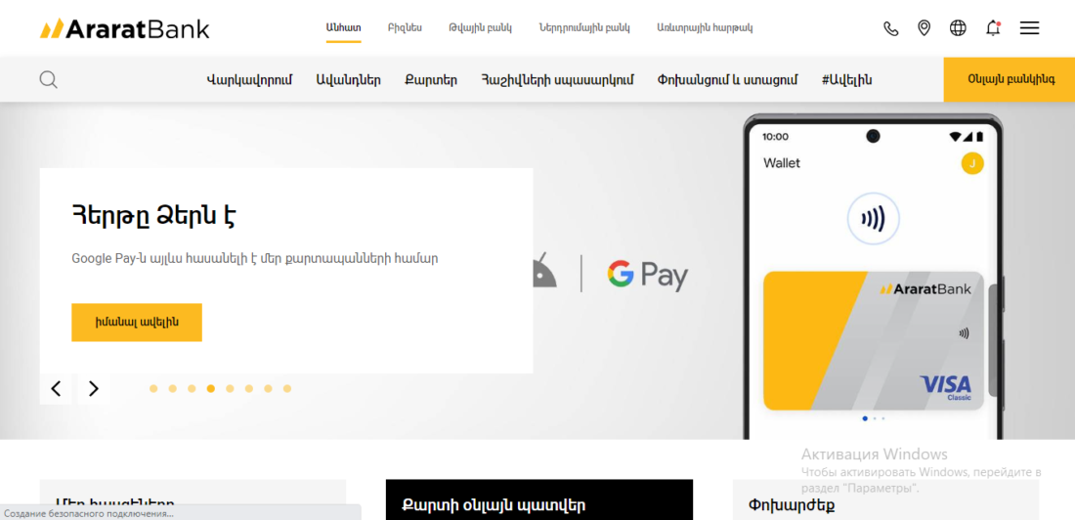The width and height of the screenshot is (1075, 520).
Task: Open the Փոխանցում և ստացում menu
Action: [x=727, y=79]
